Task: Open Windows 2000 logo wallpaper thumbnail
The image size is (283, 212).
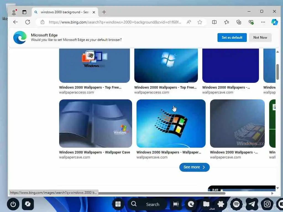Action: (x=95, y=66)
